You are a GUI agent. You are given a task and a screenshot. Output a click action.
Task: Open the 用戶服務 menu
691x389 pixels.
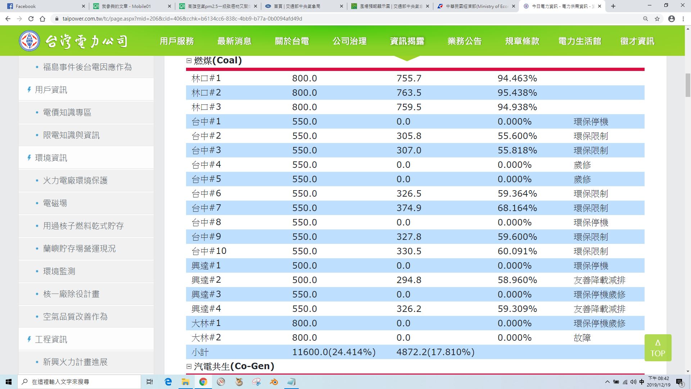pyautogui.click(x=177, y=41)
